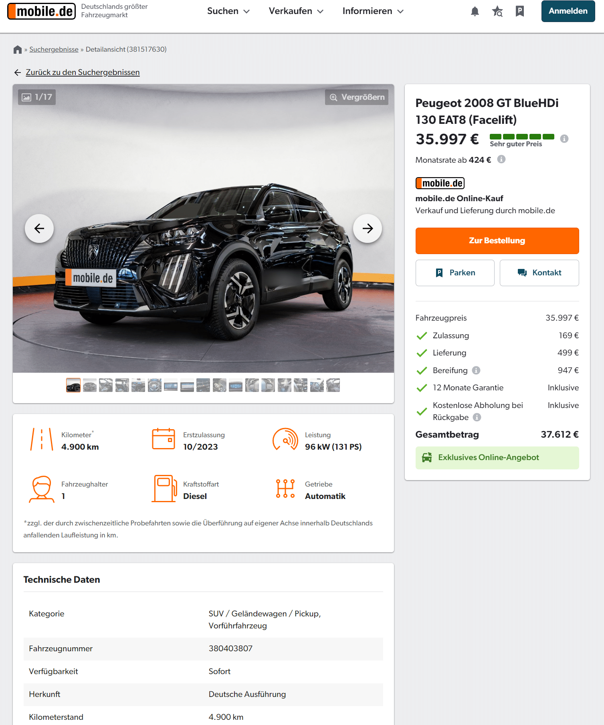Click the Kilometer road icon

coord(42,440)
